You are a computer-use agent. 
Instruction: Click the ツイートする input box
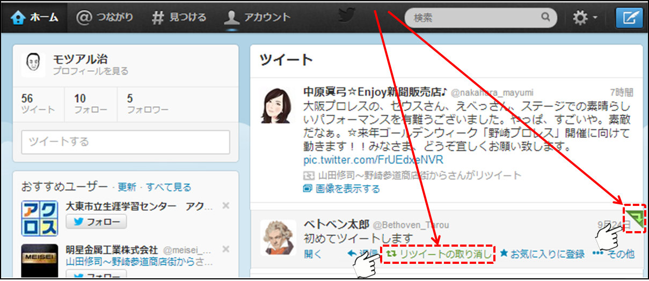(125, 142)
